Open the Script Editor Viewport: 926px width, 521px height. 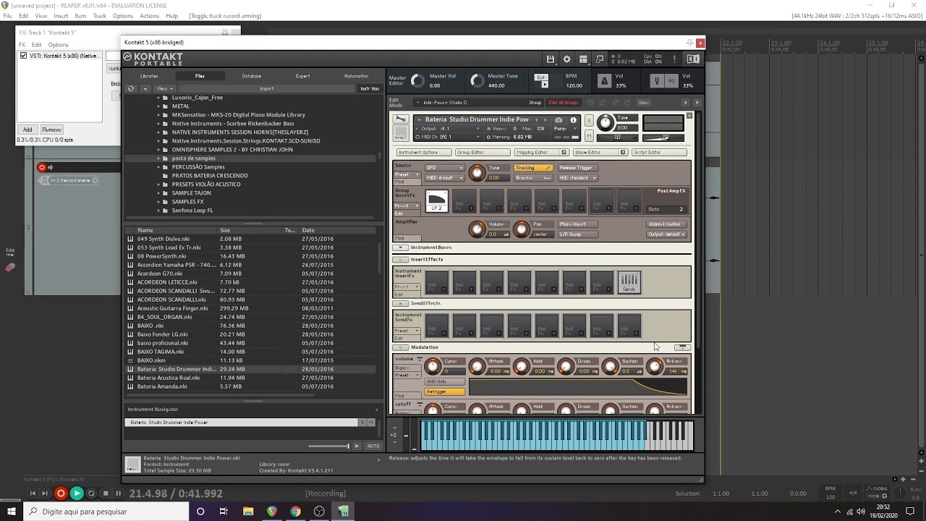point(659,153)
